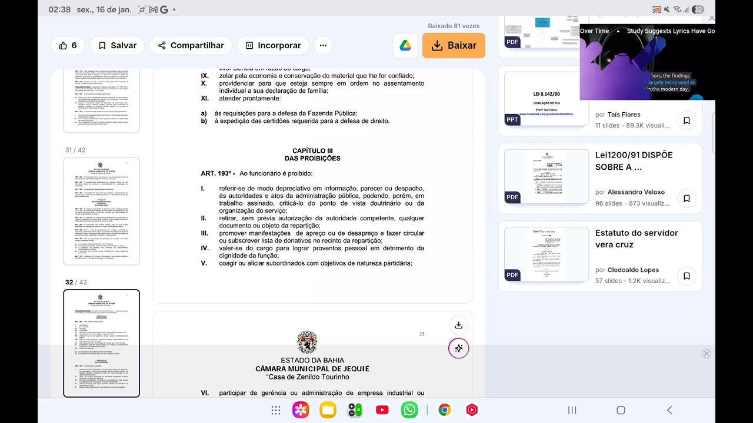Open the app drawer grid icon
The height and width of the screenshot is (423, 753).
pos(275,410)
